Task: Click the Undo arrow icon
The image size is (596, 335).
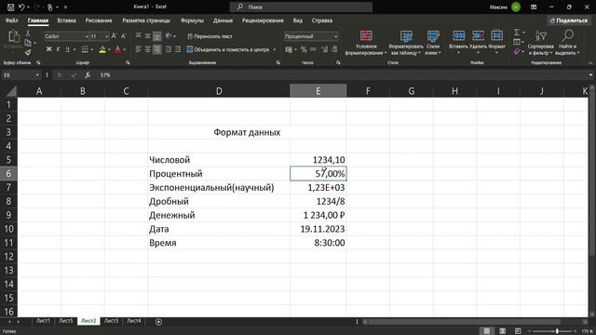Action: pos(21,7)
